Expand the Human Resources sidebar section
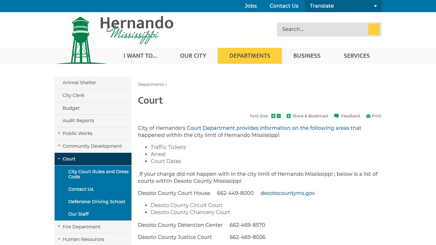This screenshot has width=436, height=245. coord(59,239)
